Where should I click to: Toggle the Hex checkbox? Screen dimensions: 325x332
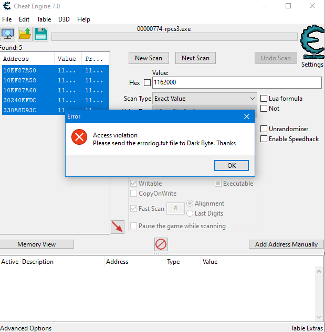click(147, 82)
